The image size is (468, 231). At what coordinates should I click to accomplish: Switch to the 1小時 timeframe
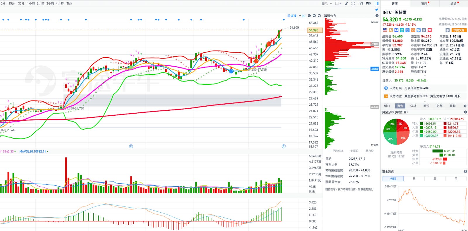point(31,4)
